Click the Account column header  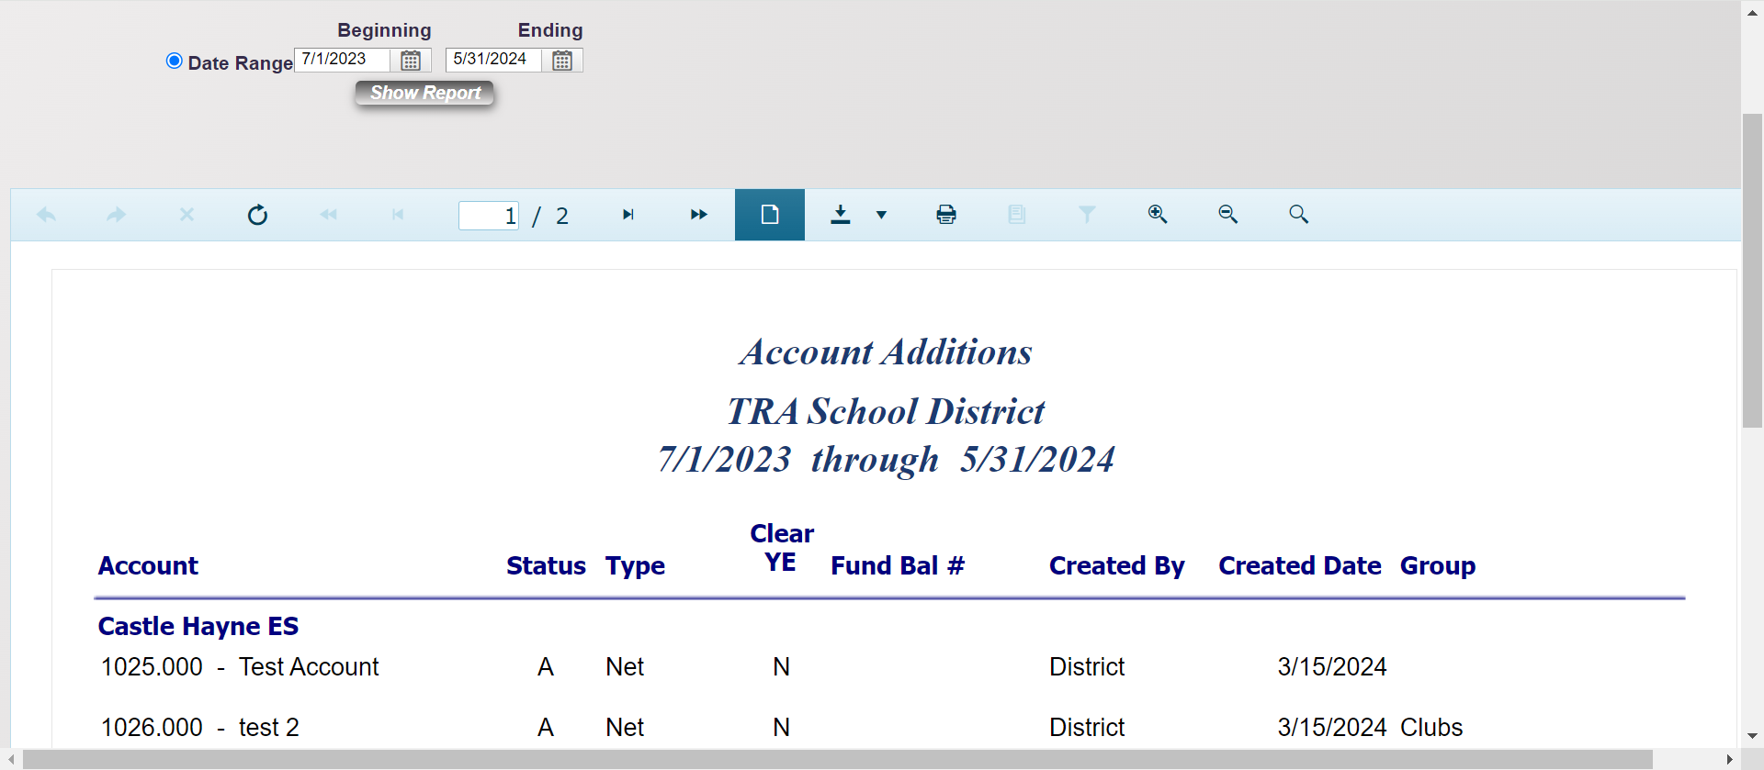[148, 566]
